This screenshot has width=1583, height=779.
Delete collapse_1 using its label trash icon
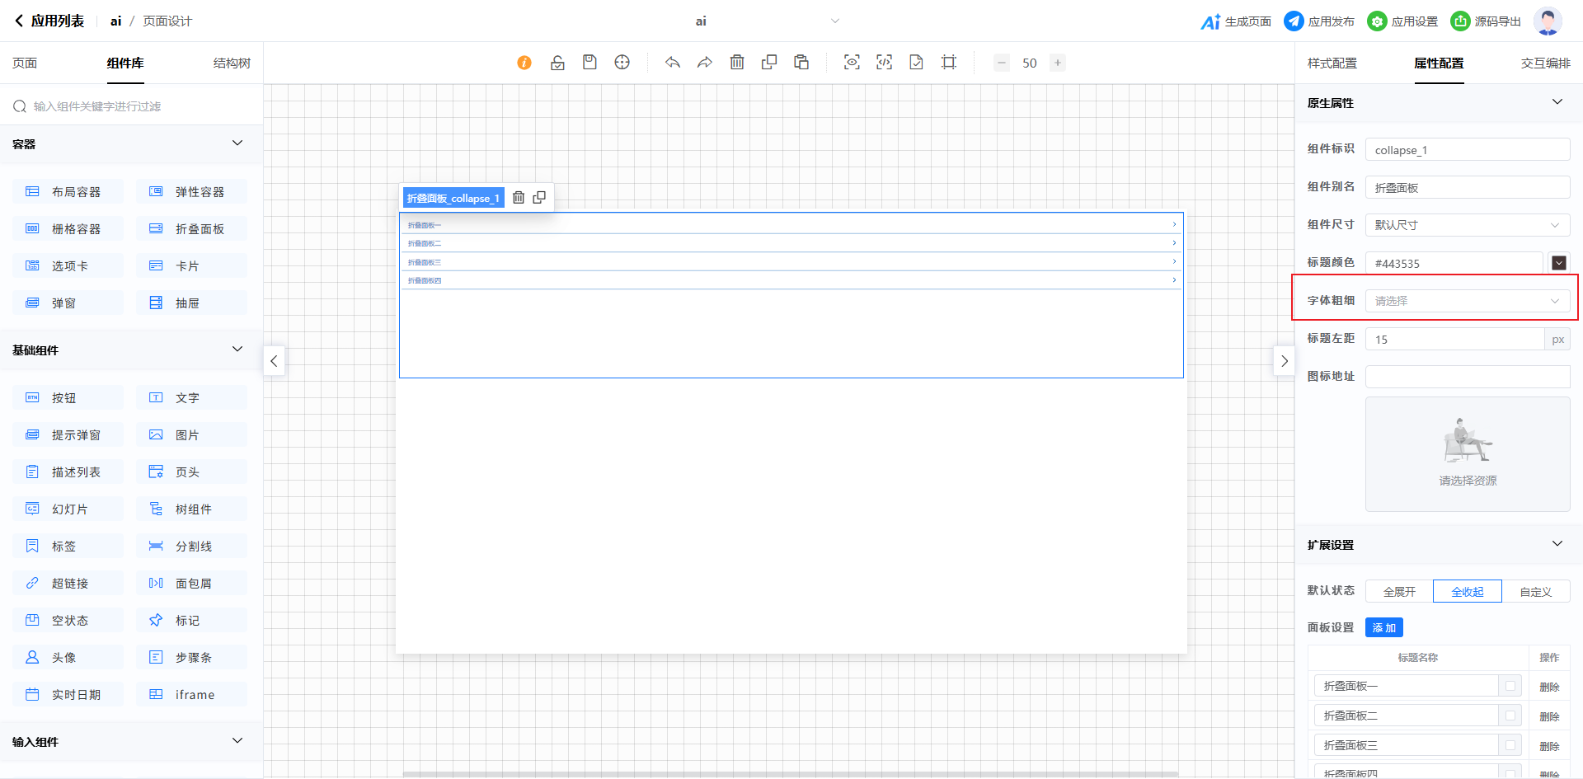click(519, 198)
